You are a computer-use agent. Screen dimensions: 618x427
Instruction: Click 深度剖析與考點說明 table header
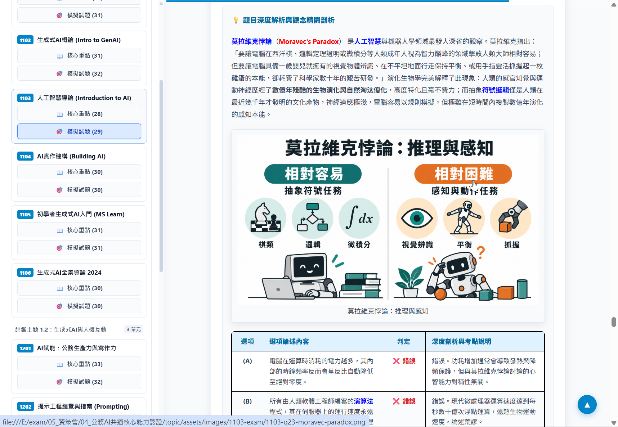click(x=461, y=342)
